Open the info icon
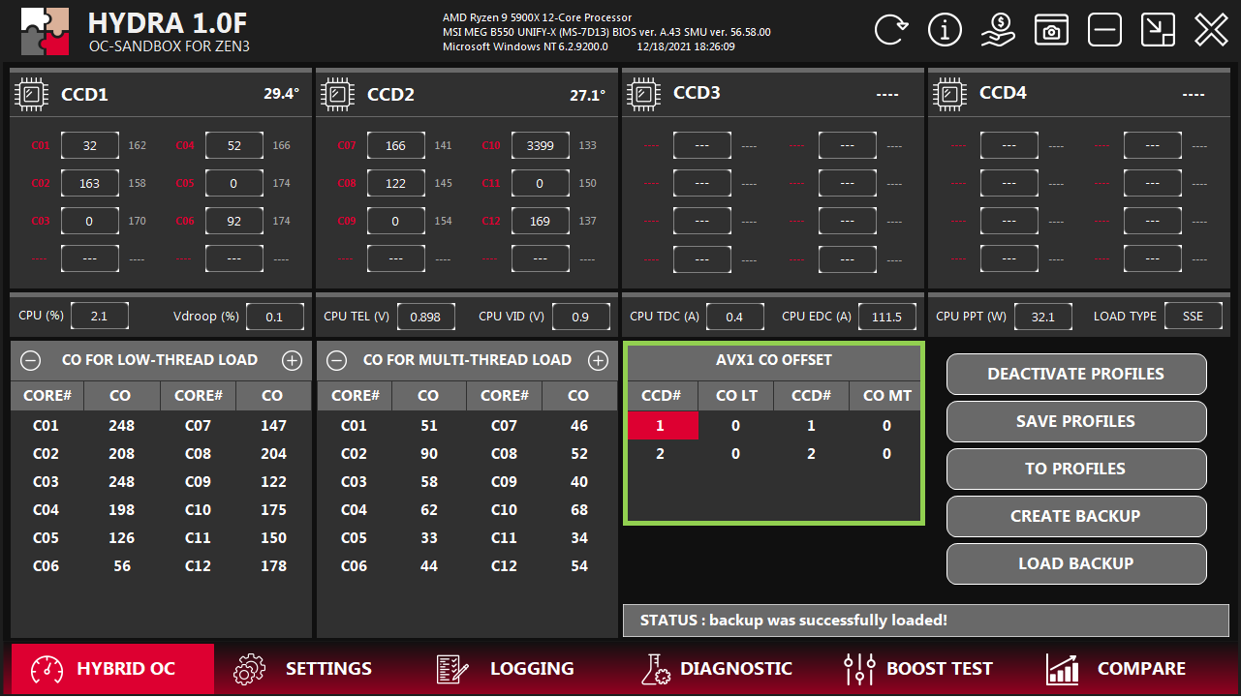This screenshot has height=697, width=1241. [x=945, y=30]
